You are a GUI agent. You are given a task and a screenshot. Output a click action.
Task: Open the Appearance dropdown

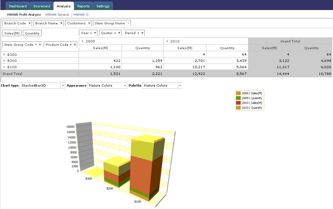124,86
